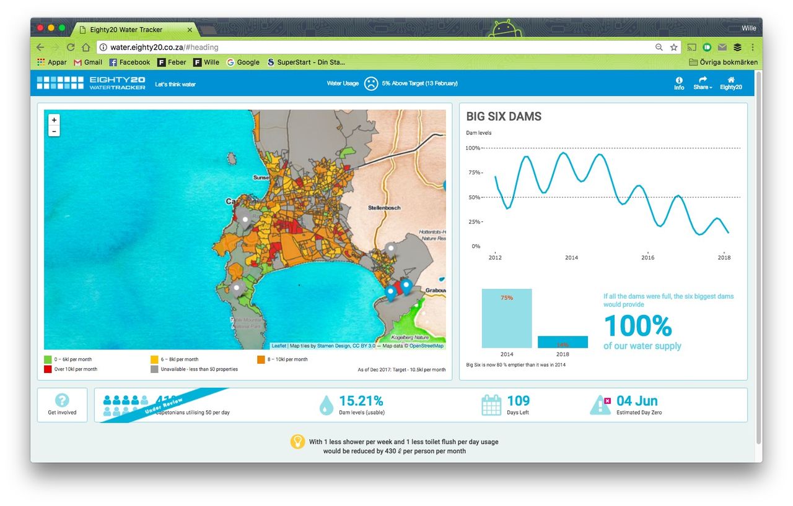Click the 2014 bar in dam chart
The image size is (793, 506).
(507, 319)
